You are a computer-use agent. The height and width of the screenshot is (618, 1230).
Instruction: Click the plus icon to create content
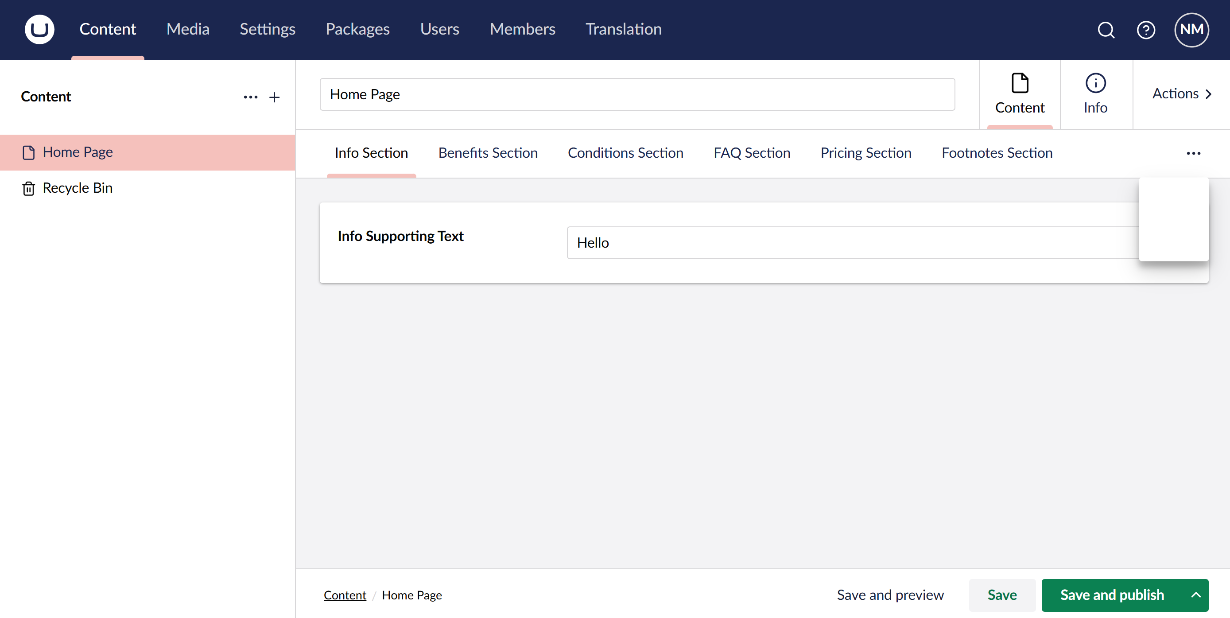(x=274, y=97)
